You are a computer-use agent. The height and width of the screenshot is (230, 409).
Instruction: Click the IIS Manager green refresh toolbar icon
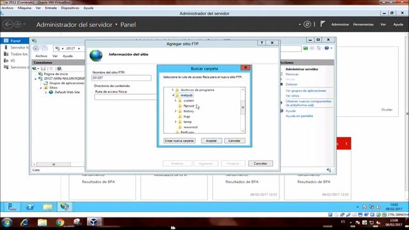click(x=305, y=48)
